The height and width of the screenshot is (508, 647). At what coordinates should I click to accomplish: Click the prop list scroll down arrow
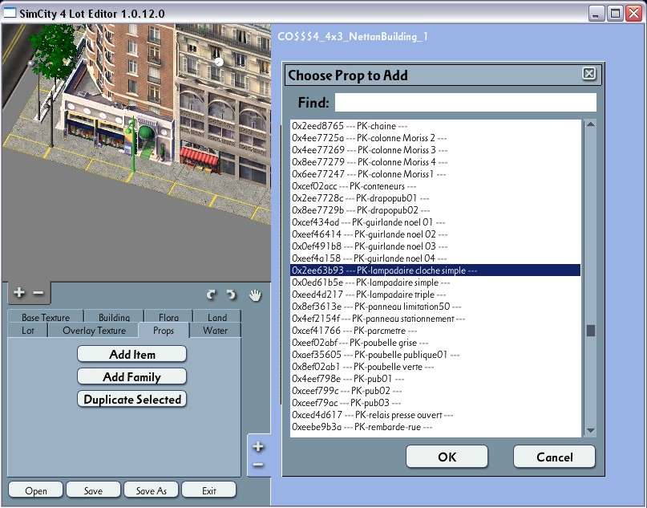pyautogui.click(x=591, y=430)
